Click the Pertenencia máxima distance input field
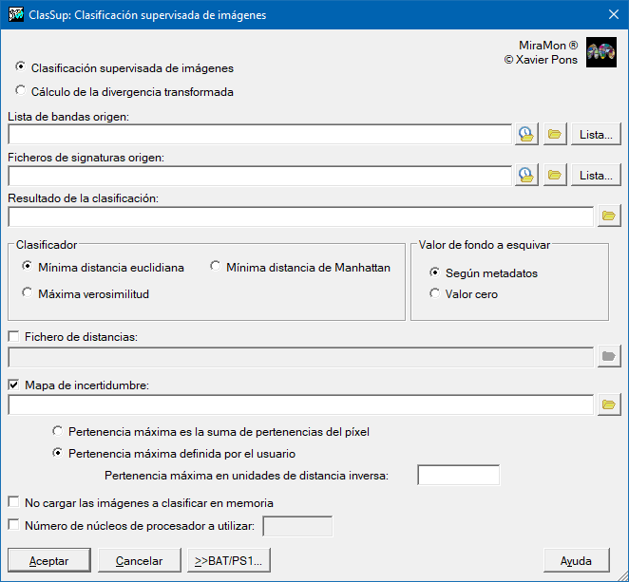The width and height of the screenshot is (629, 582). click(458, 475)
